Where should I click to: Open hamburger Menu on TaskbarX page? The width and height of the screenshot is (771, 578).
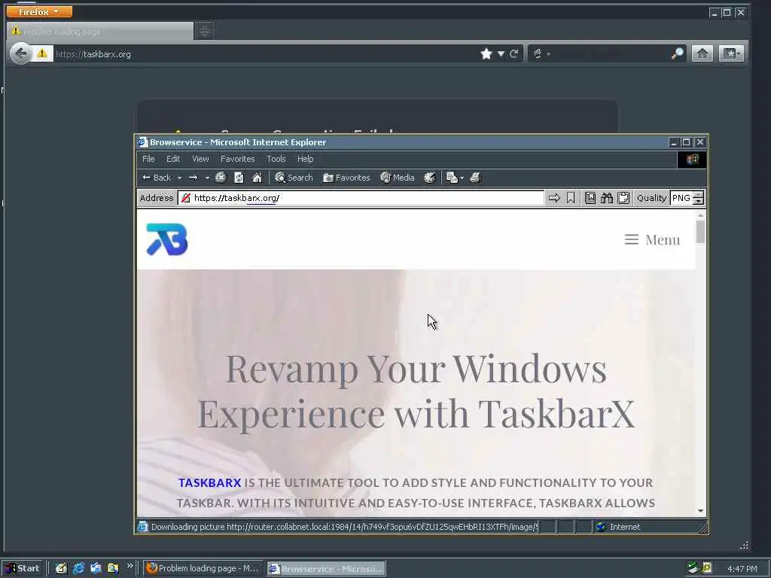click(653, 239)
